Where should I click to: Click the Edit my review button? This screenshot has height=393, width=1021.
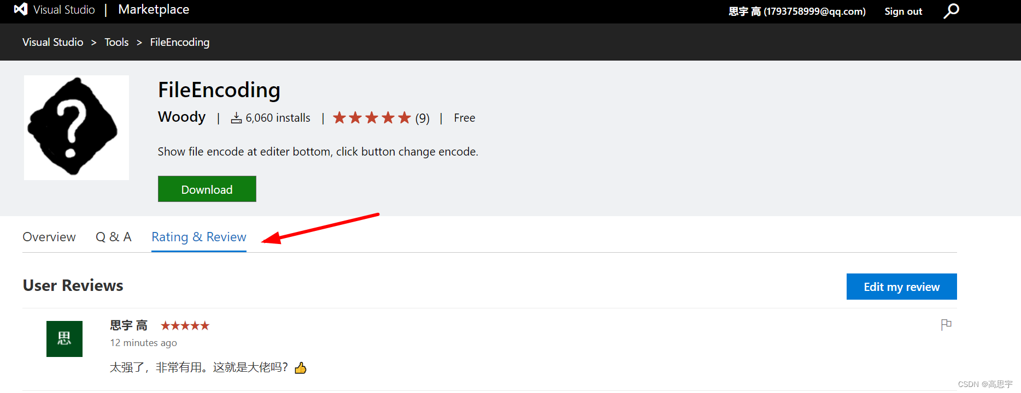[x=902, y=287]
